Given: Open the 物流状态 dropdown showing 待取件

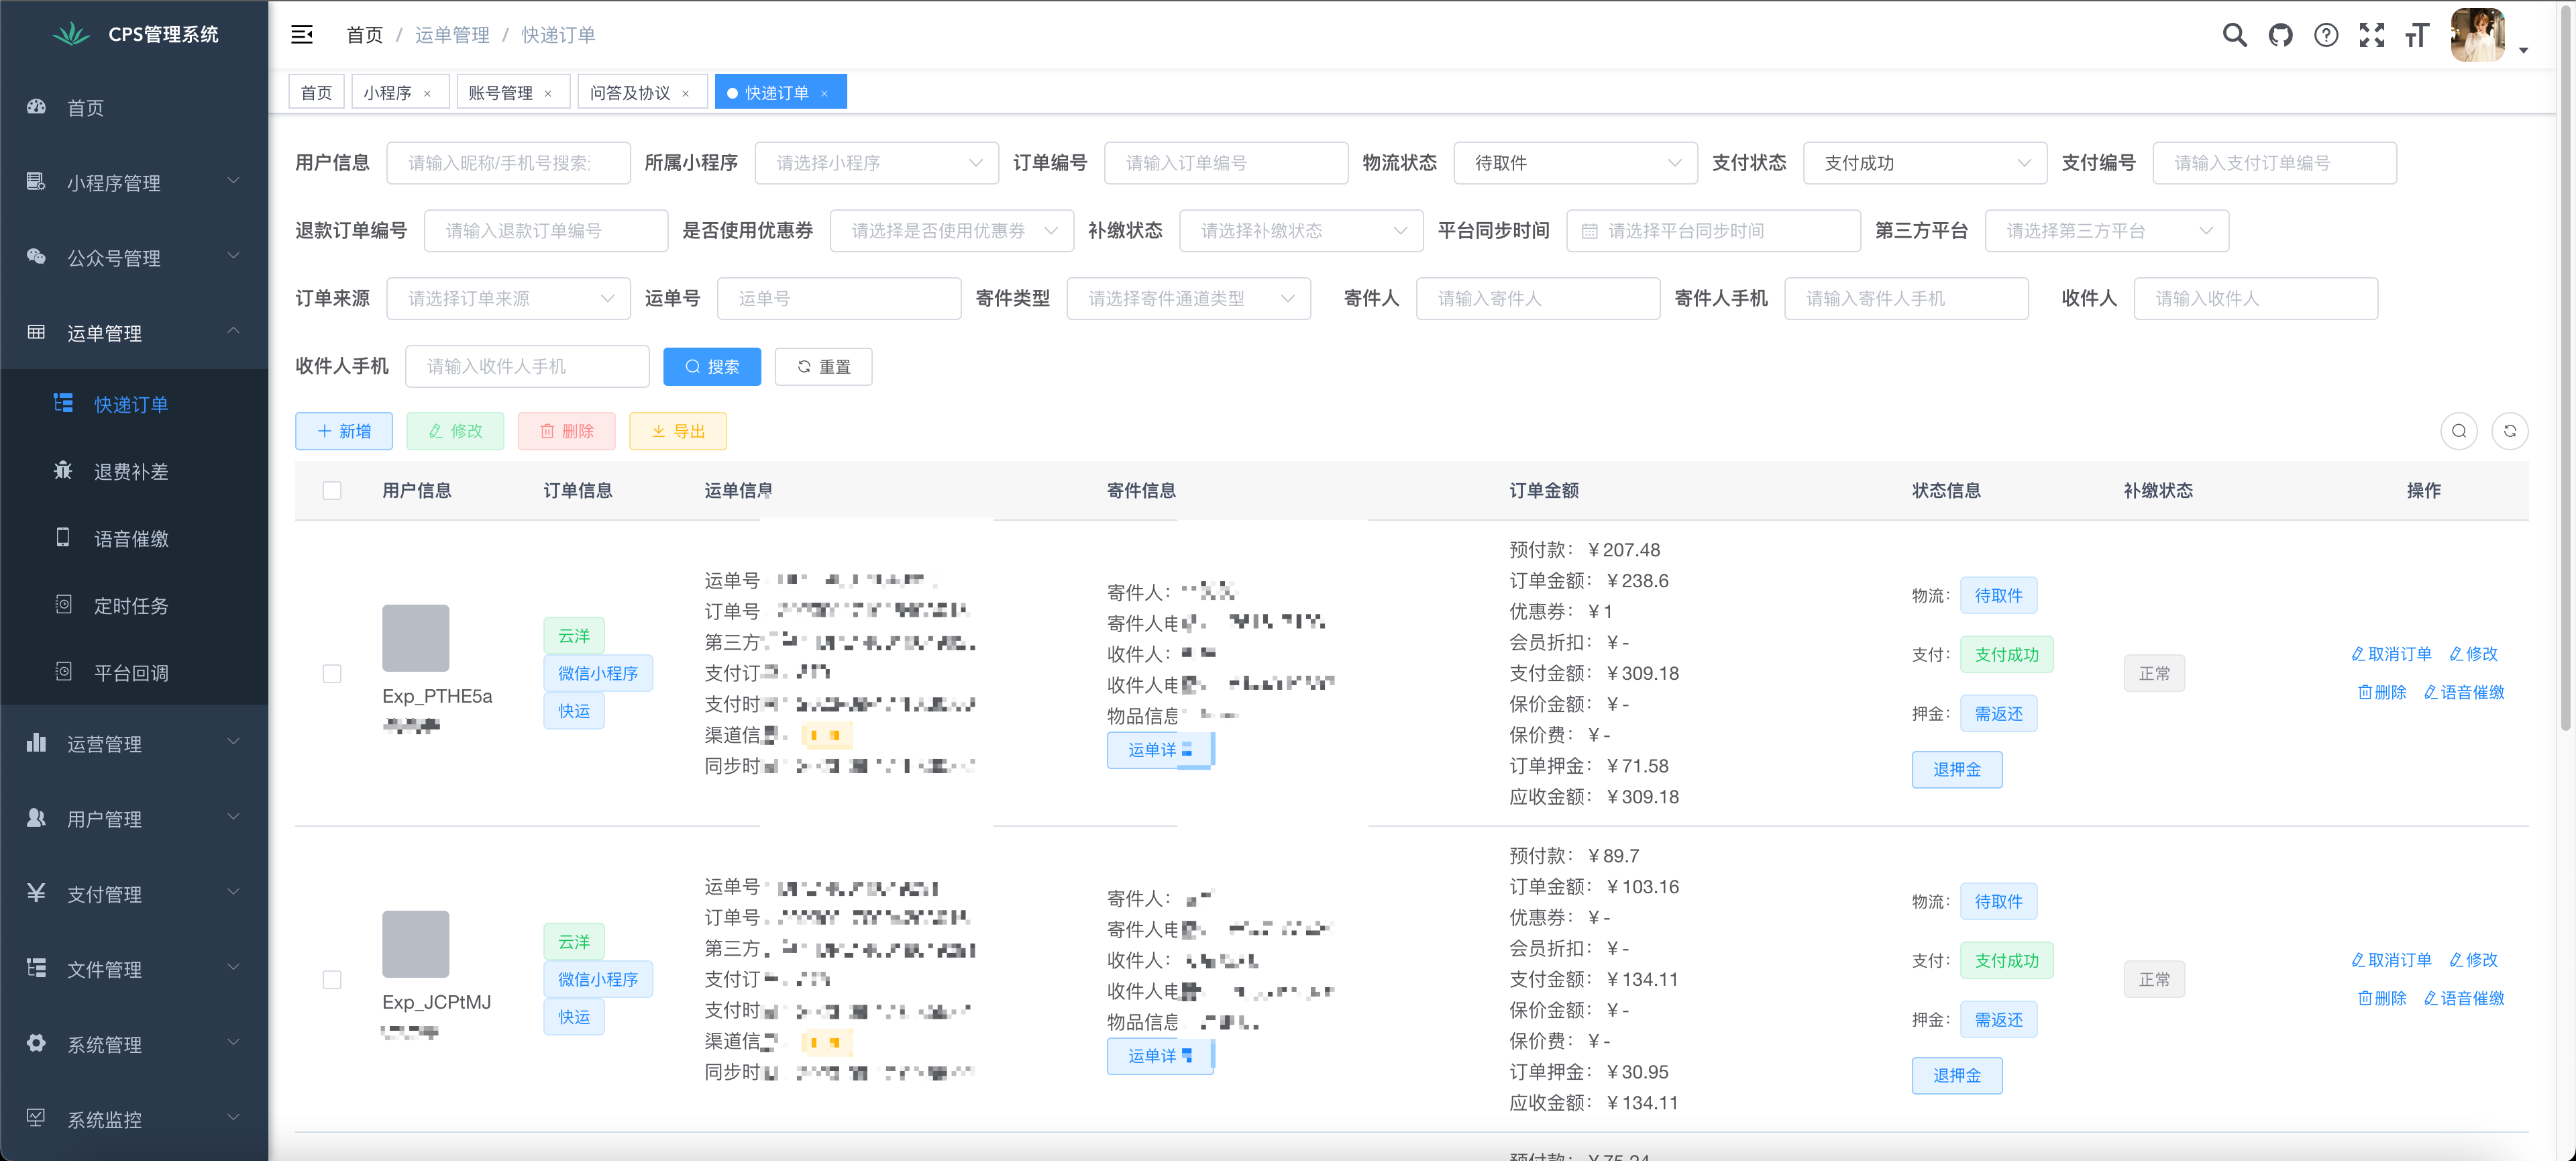Looking at the screenshot, I should 1576,163.
